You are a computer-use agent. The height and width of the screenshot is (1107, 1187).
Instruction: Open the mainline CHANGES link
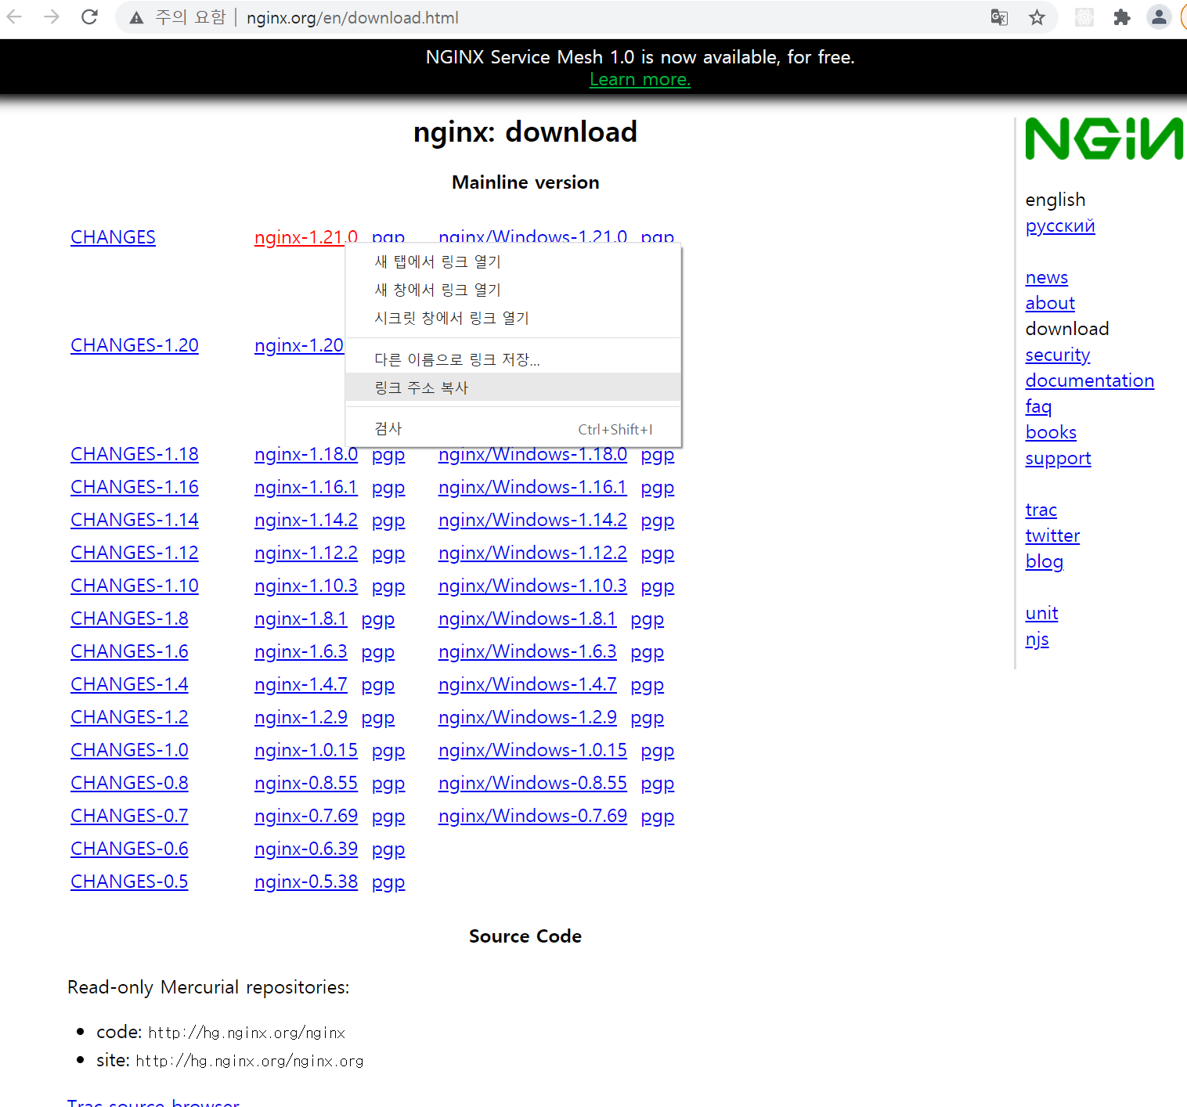(113, 237)
